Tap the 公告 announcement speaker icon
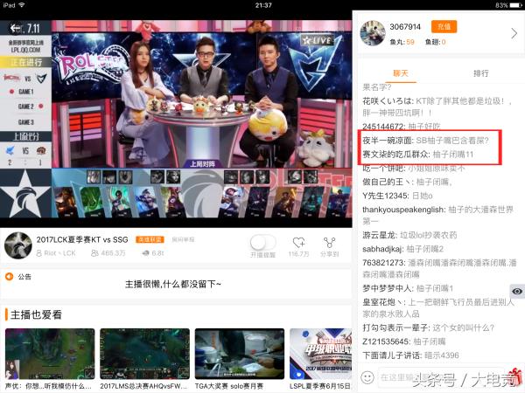 (10, 277)
